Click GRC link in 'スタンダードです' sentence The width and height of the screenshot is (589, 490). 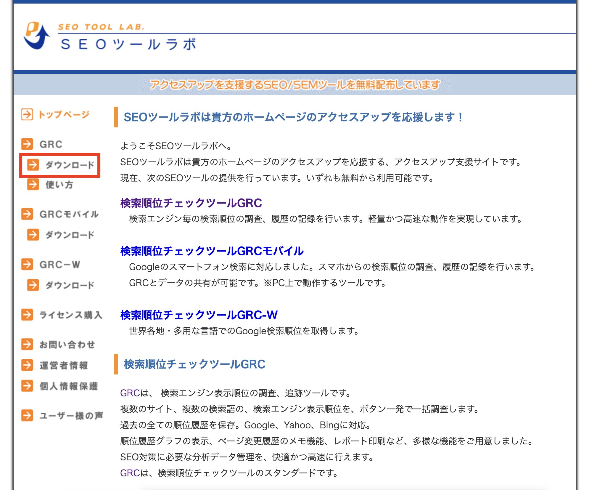tap(130, 473)
